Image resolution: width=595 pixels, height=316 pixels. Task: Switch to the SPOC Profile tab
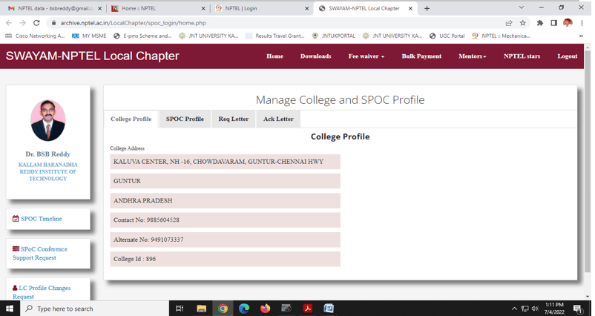pyautogui.click(x=185, y=119)
